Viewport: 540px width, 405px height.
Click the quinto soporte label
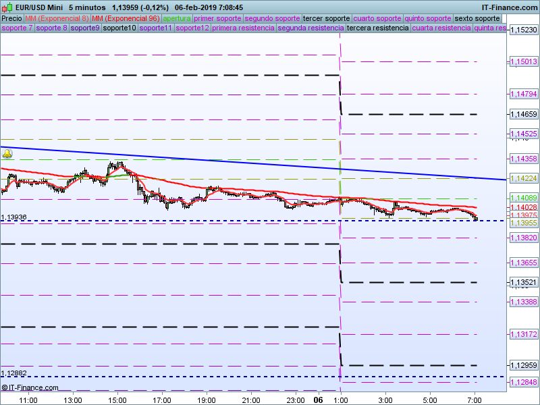428,19
